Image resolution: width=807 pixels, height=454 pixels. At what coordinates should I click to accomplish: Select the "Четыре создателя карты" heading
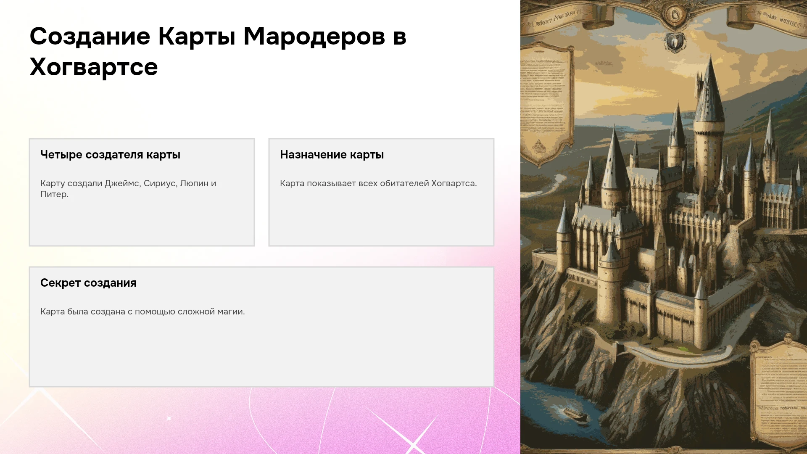[x=110, y=155]
